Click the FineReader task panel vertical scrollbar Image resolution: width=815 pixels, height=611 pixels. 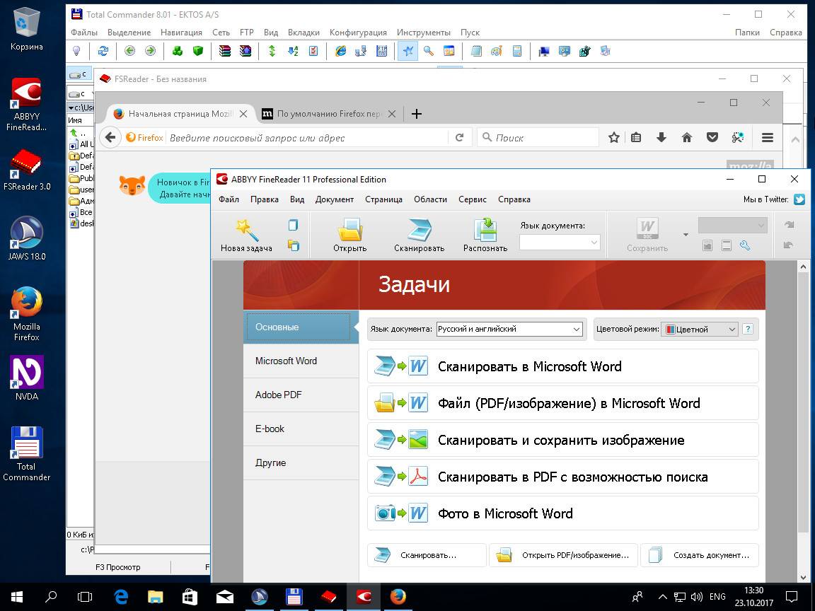click(x=804, y=421)
